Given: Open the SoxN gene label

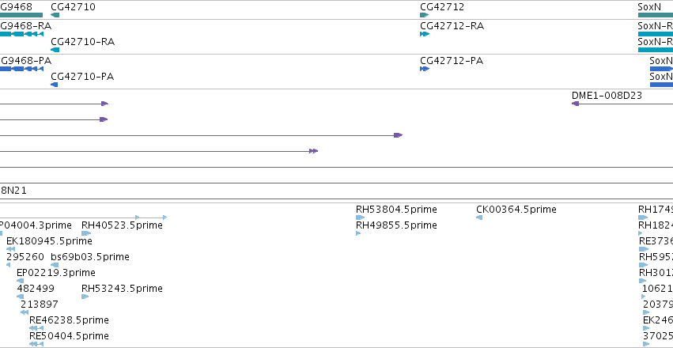Looking at the screenshot, I should [649, 7].
